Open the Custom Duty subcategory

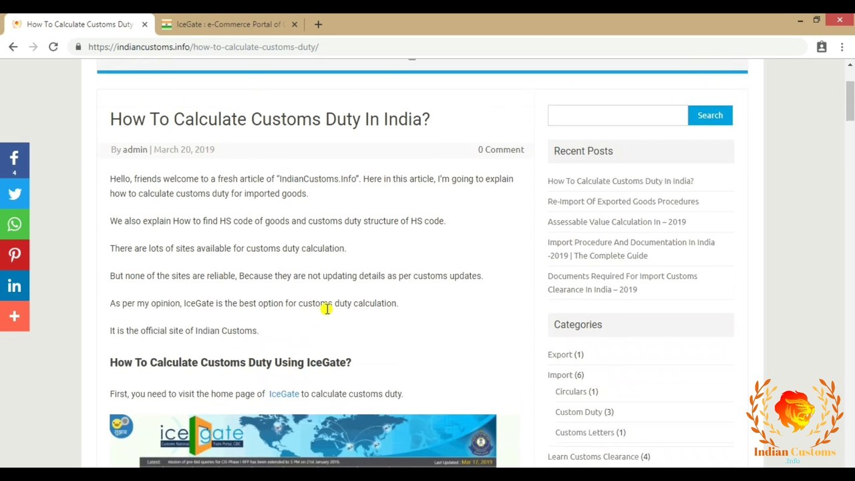click(578, 412)
